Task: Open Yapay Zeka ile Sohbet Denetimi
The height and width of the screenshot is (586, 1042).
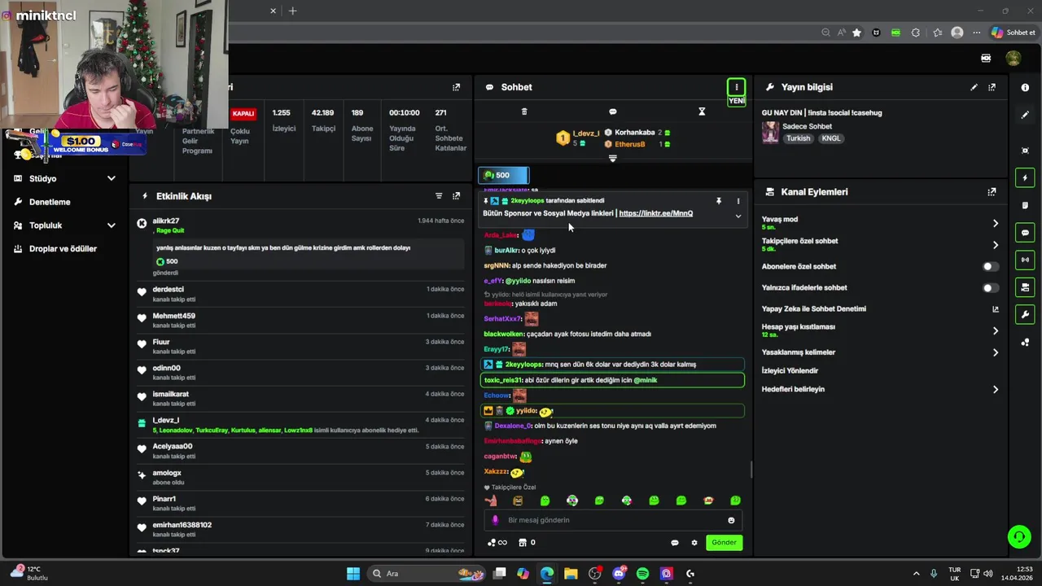Action: click(x=814, y=309)
